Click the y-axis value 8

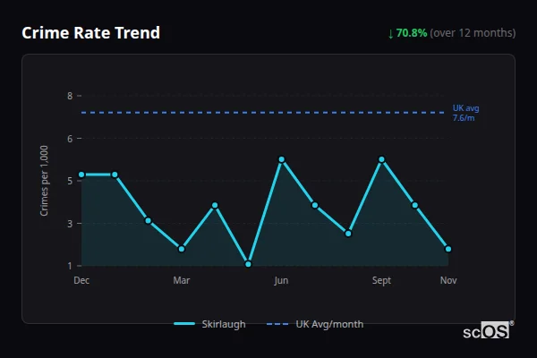(70, 96)
